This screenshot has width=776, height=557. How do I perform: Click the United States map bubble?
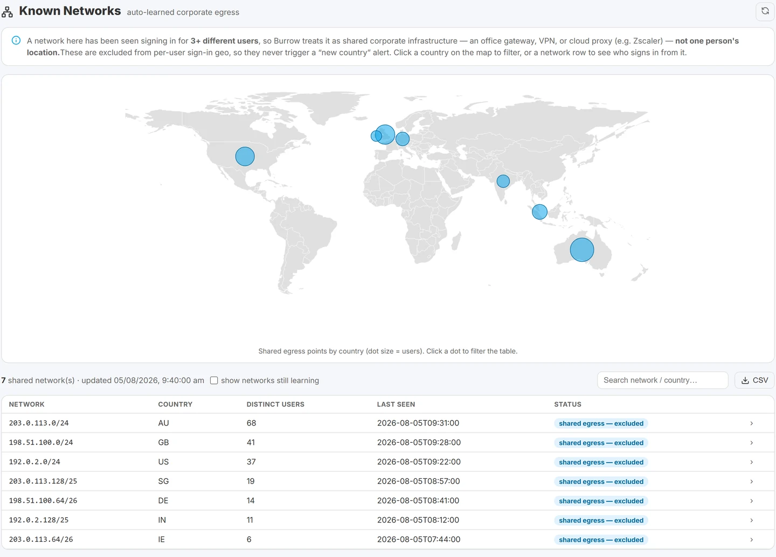click(245, 156)
